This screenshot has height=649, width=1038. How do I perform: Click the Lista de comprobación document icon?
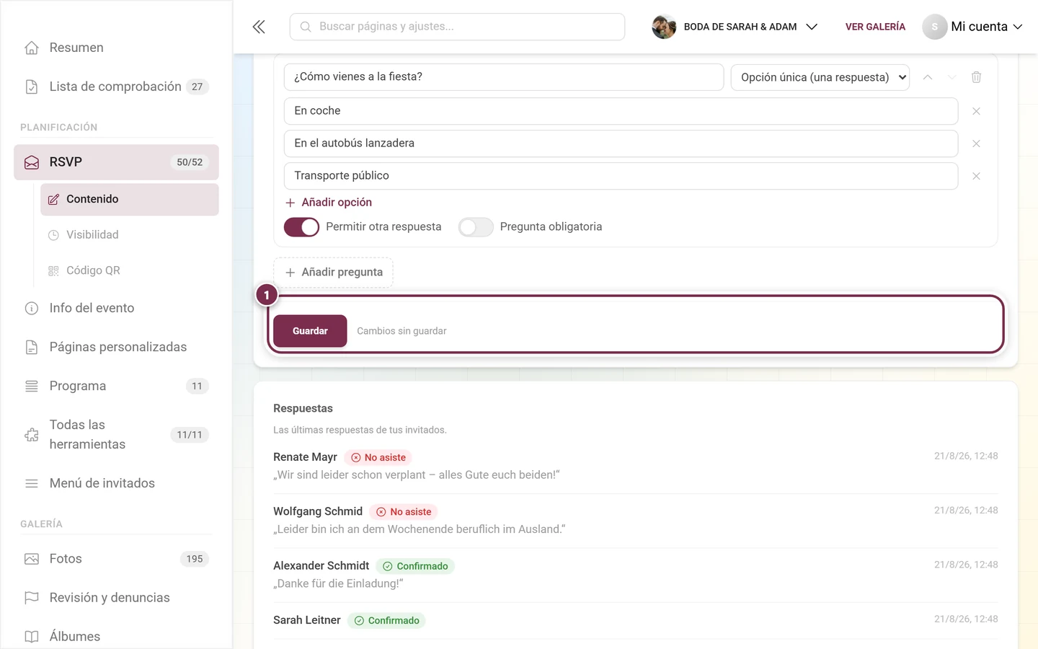pos(32,87)
